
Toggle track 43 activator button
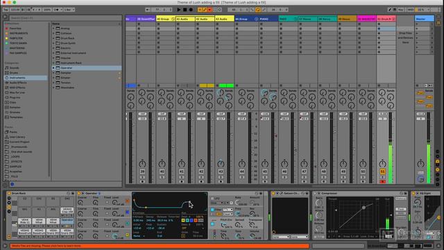pos(221,172)
